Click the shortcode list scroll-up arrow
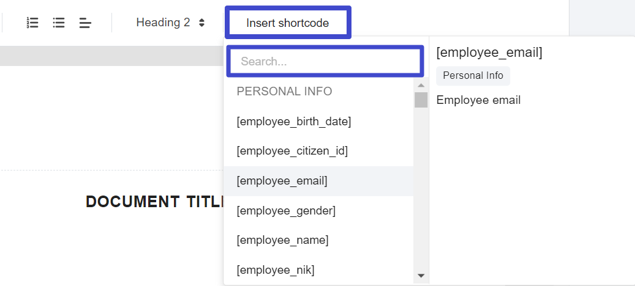The image size is (635, 286). click(x=421, y=85)
